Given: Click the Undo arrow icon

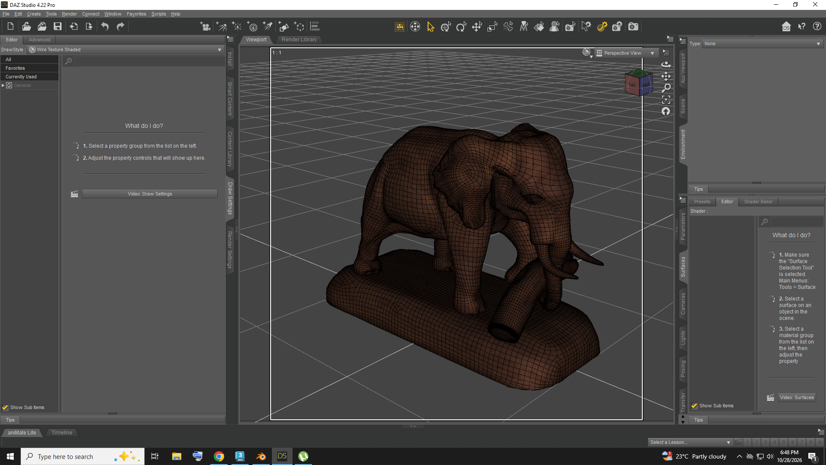Looking at the screenshot, I should 105,27.
